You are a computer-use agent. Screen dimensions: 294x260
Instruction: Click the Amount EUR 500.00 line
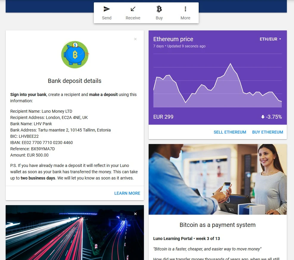(29, 155)
